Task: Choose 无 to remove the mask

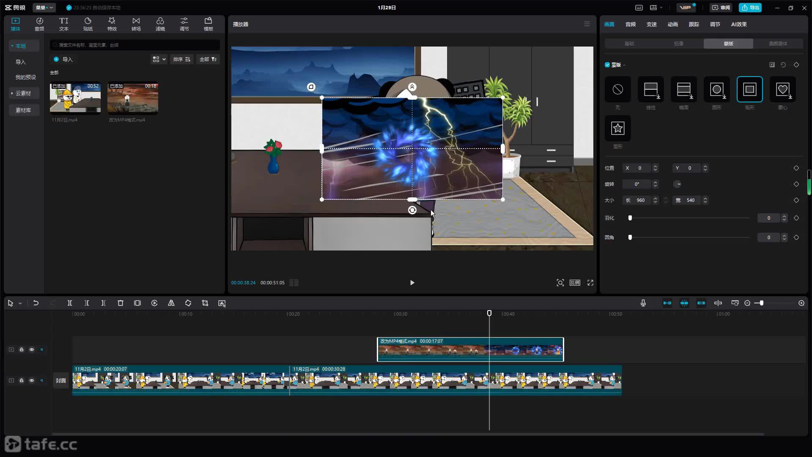Action: pos(617,89)
